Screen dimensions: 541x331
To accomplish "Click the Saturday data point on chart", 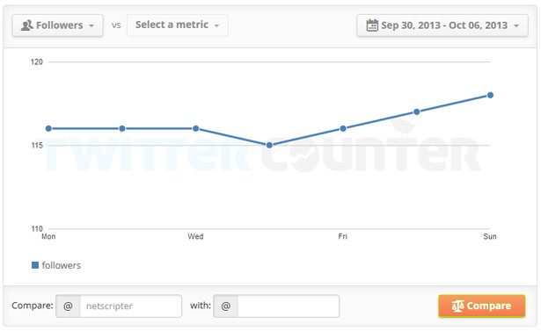I will [x=416, y=112].
